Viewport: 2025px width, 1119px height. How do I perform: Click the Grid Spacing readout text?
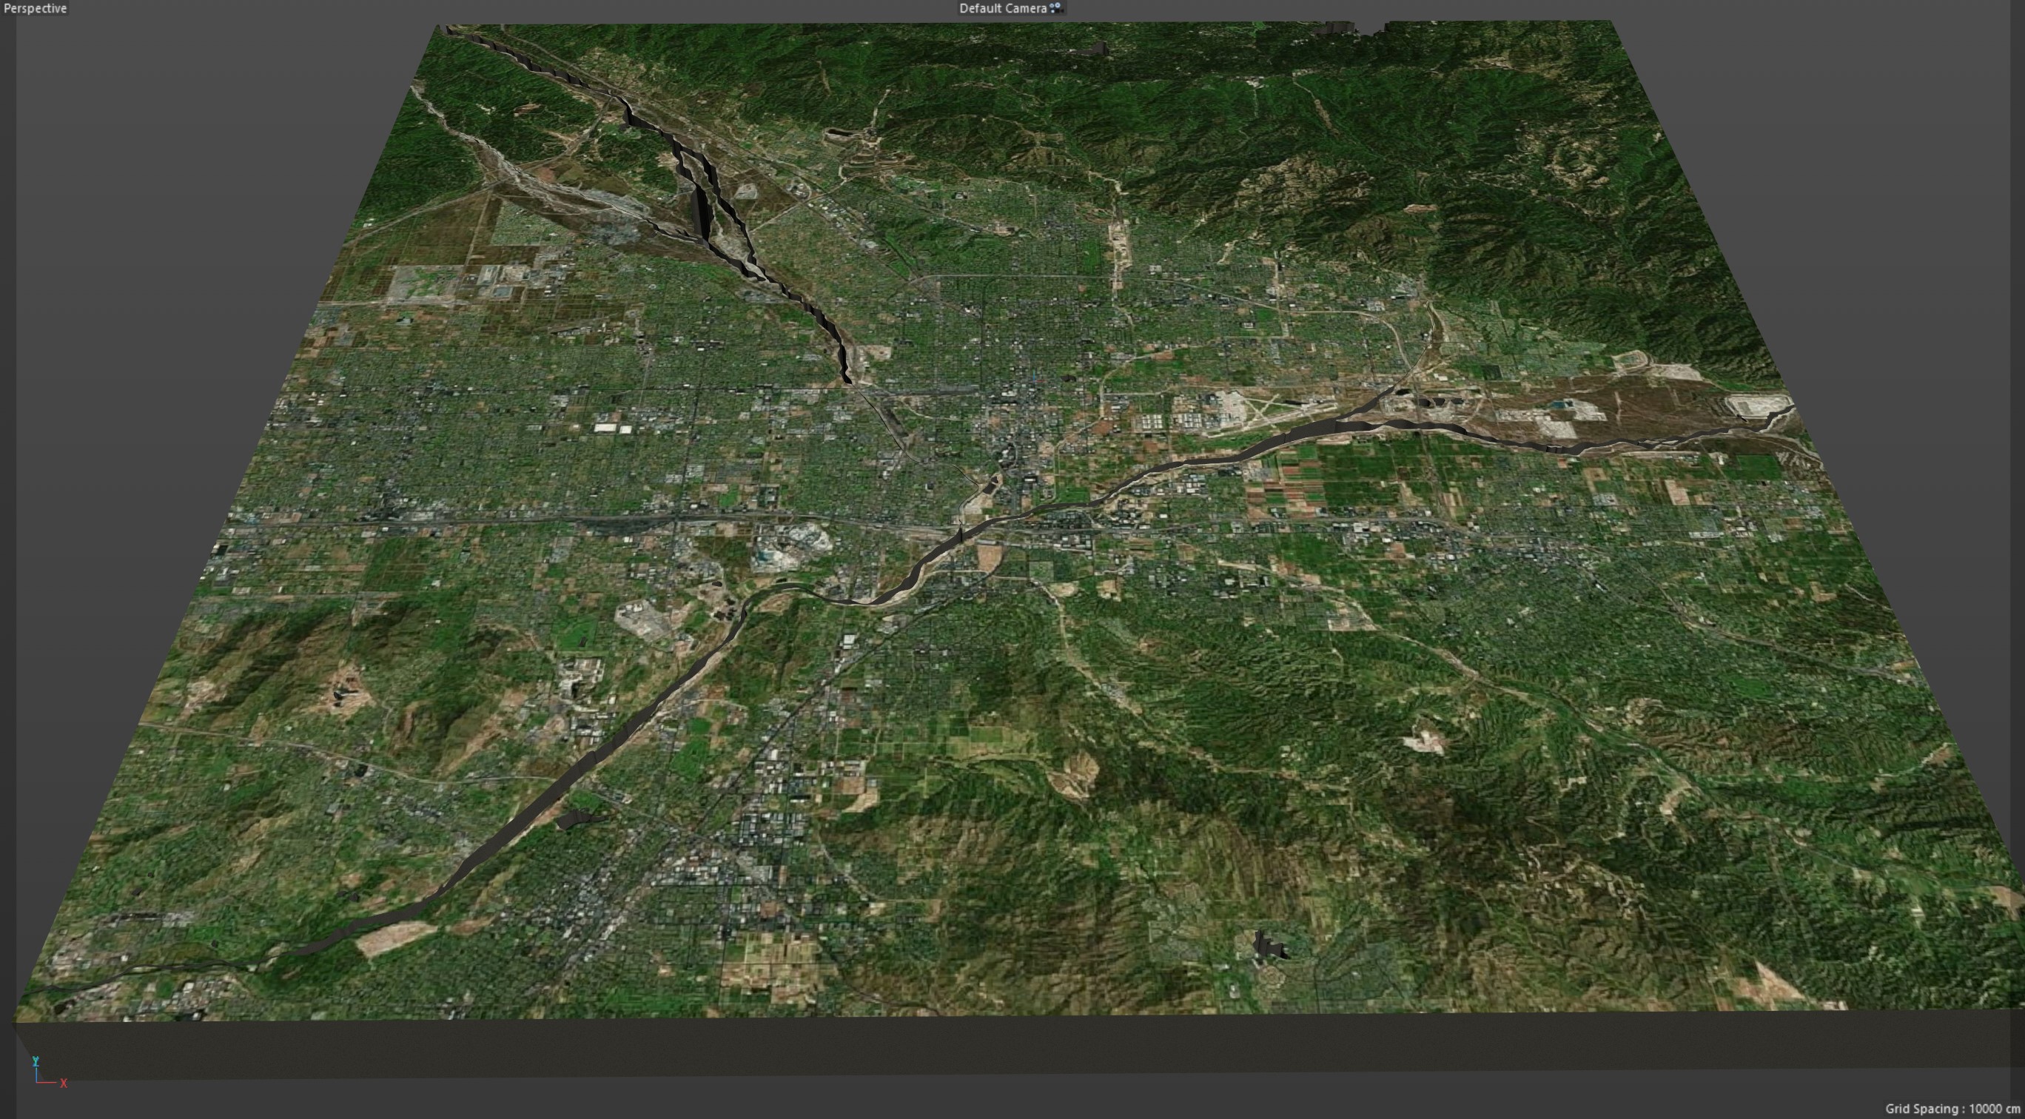coord(1952,1109)
